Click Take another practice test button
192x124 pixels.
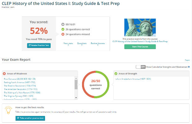30,118
